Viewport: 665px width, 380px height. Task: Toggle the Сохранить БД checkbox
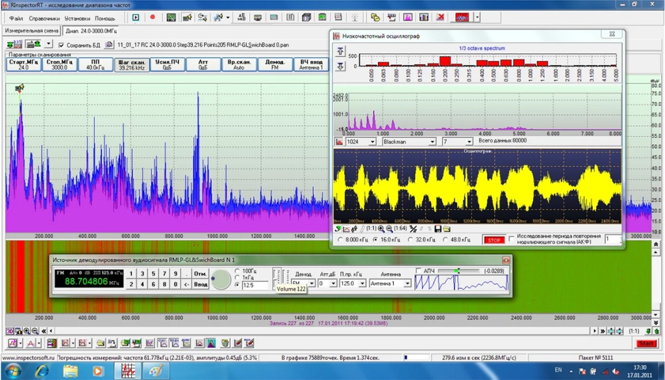62,45
